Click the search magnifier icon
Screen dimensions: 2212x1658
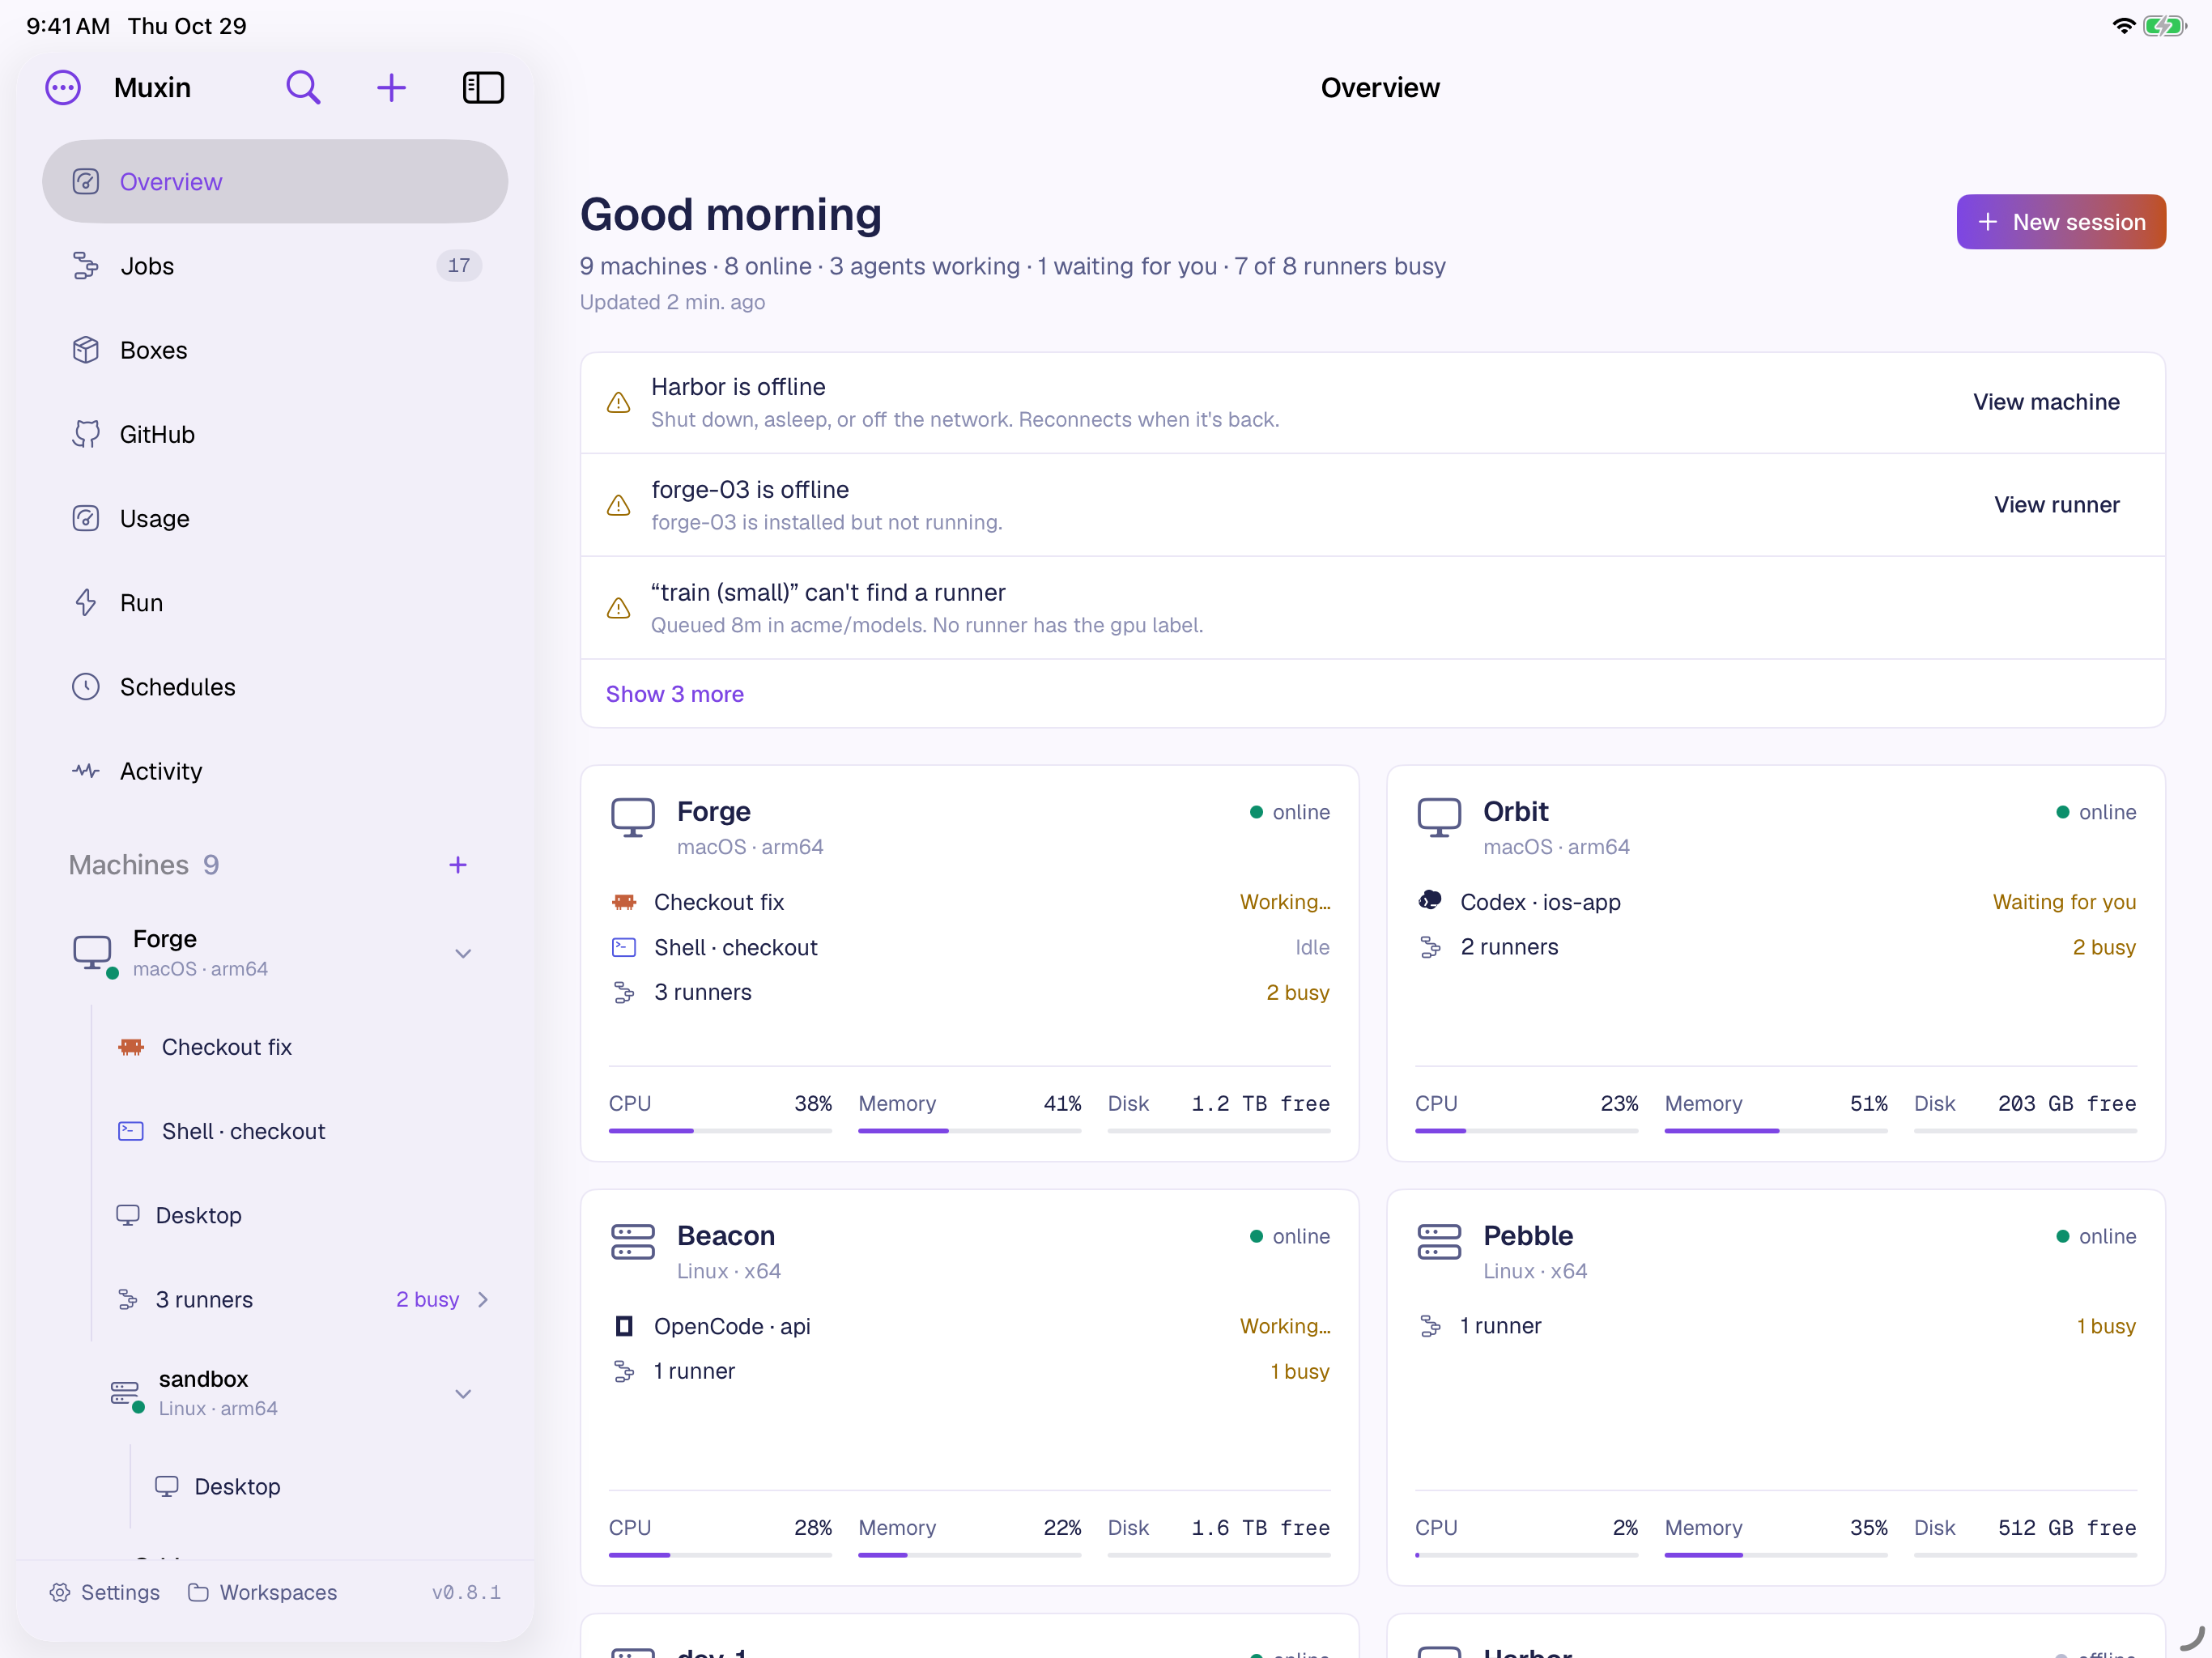pos(303,88)
